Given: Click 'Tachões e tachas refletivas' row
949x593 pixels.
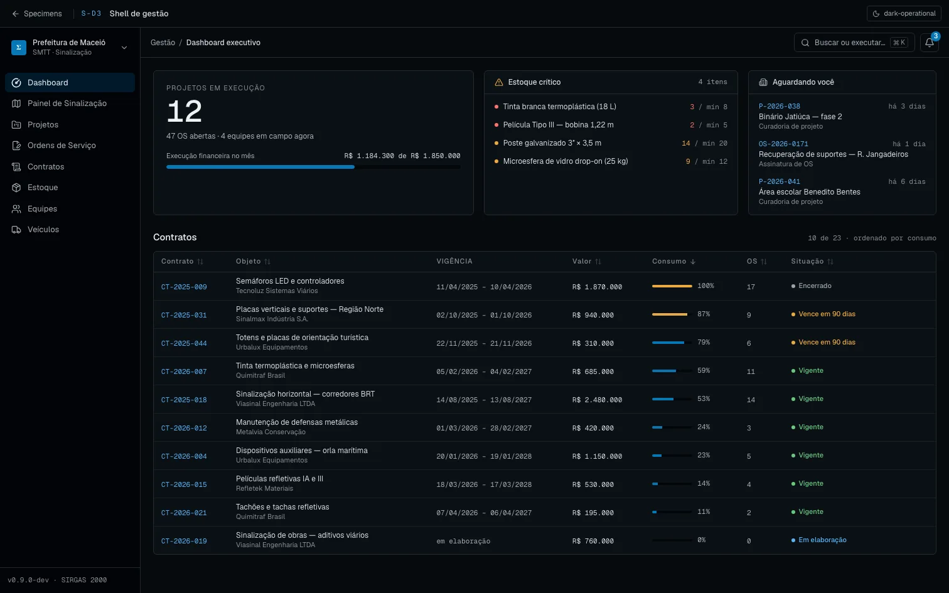Looking at the screenshot, I should click(x=544, y=512).
